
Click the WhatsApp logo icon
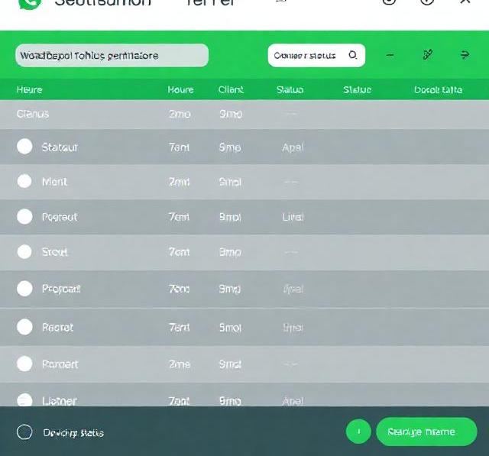point(30,4)
